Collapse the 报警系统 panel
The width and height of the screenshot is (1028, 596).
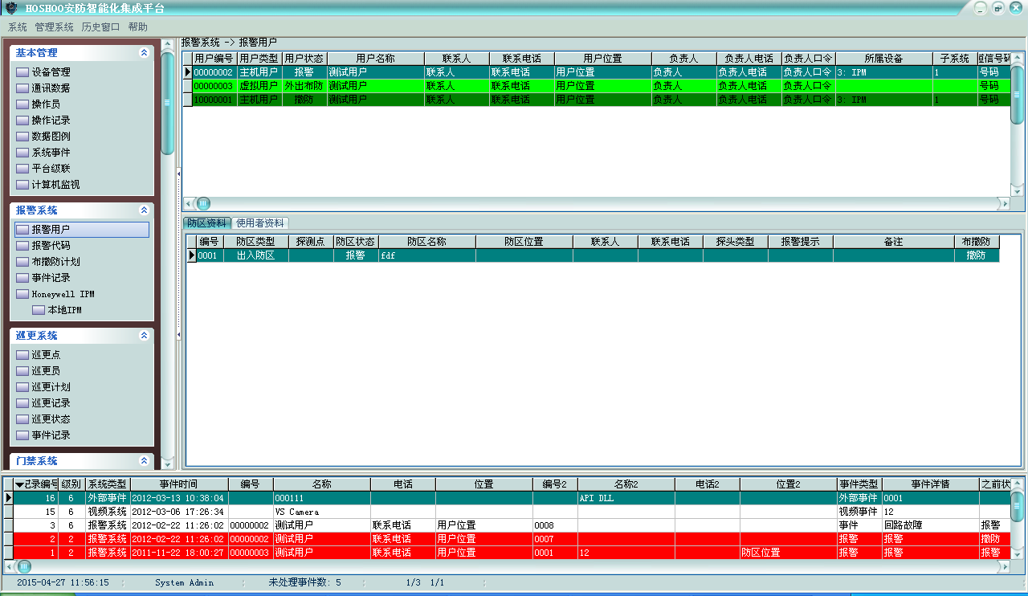point(144,210)
